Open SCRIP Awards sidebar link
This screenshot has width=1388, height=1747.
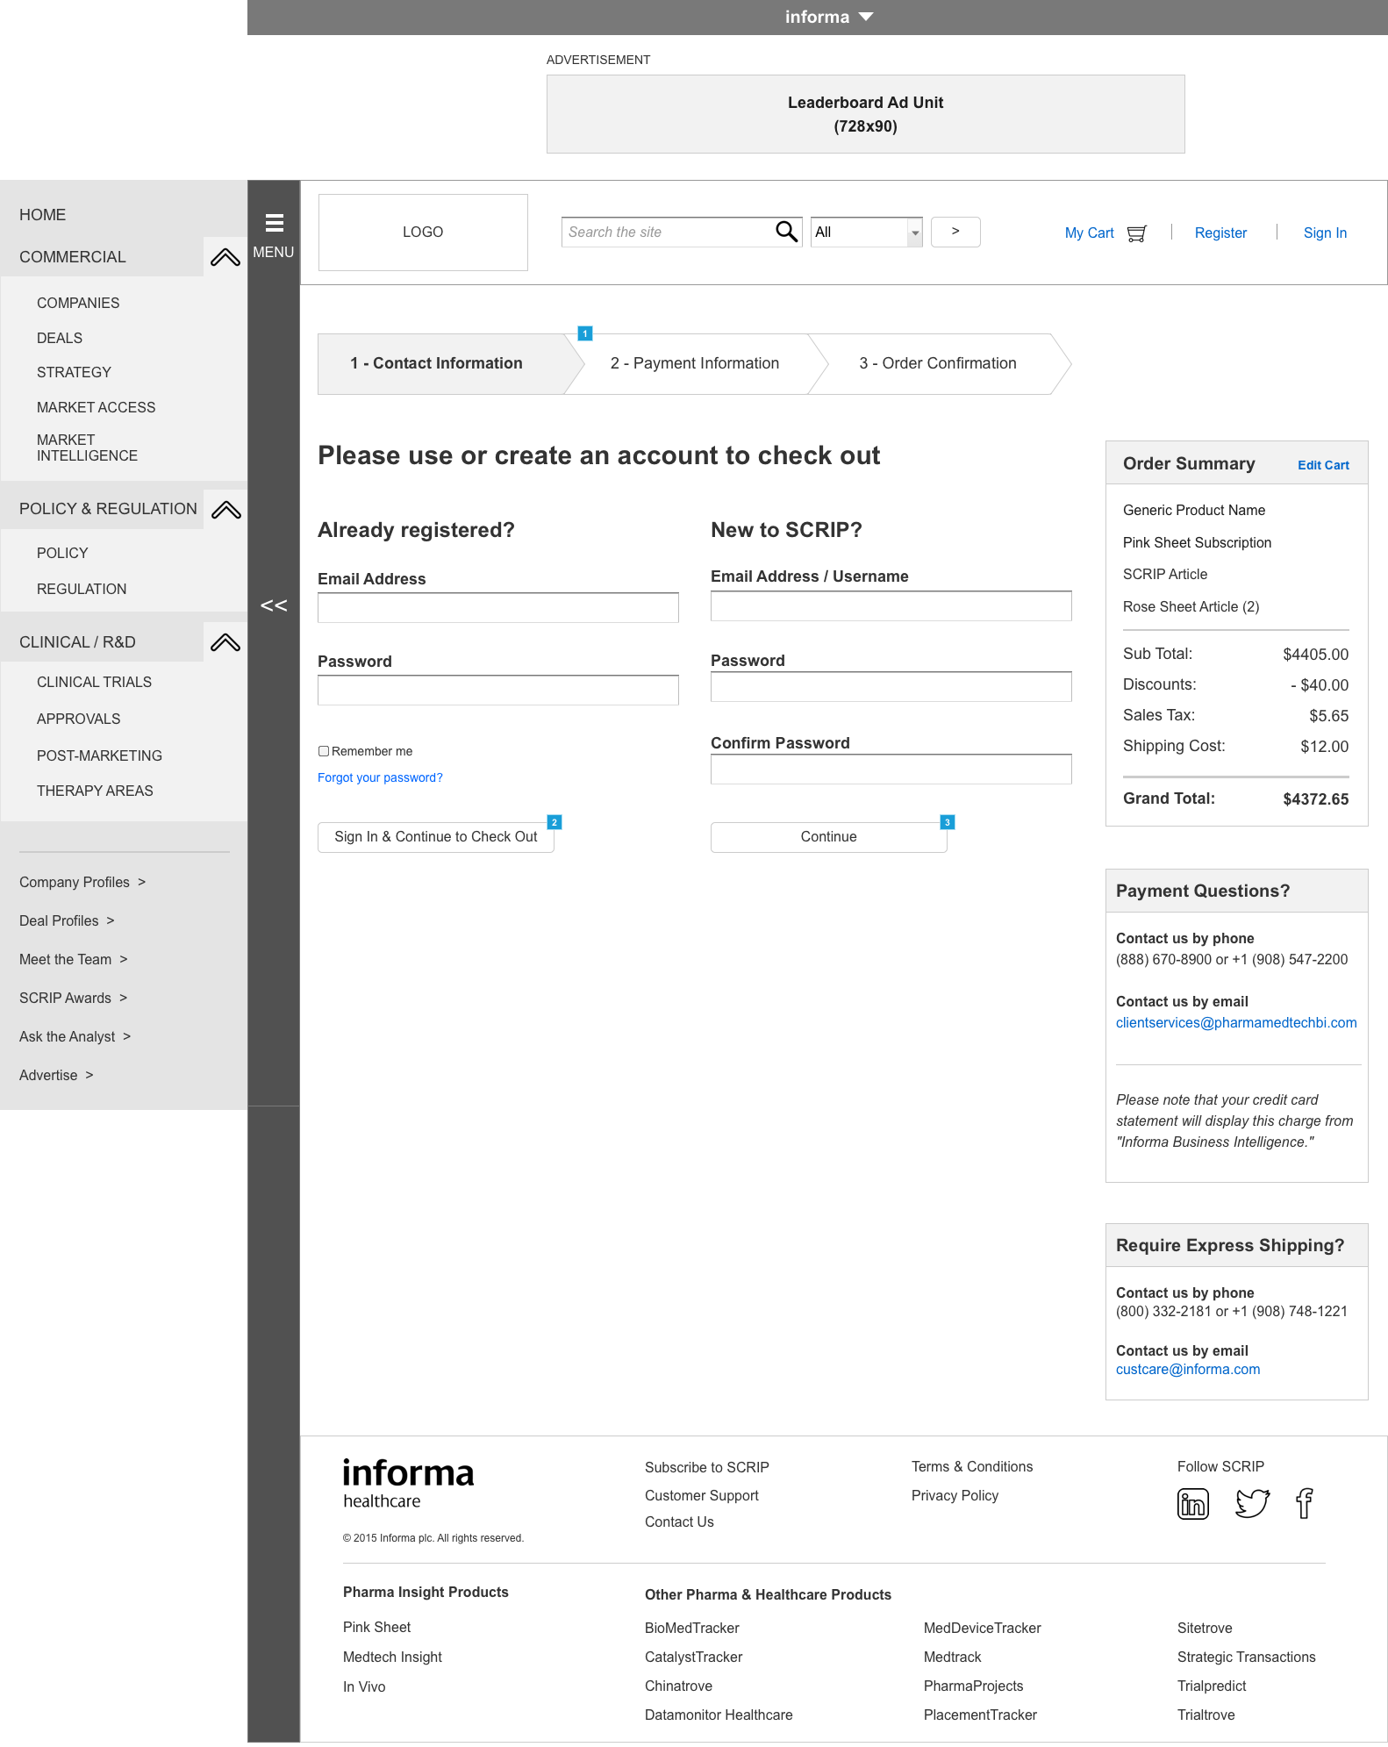click(74, 998)
